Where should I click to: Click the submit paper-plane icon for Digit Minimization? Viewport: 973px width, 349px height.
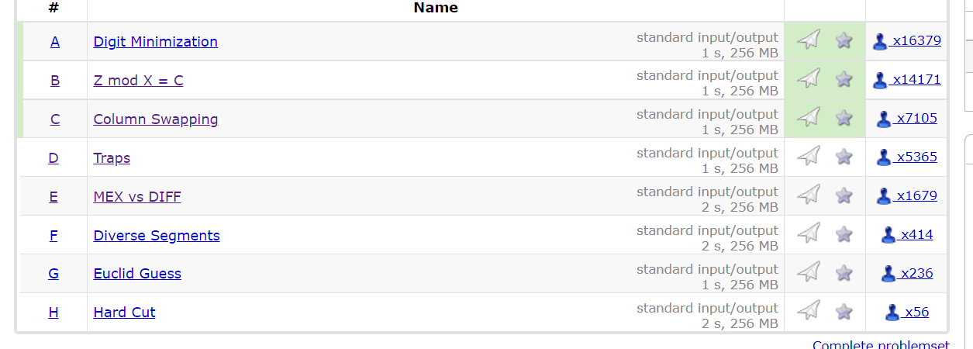tap(809, 40)
